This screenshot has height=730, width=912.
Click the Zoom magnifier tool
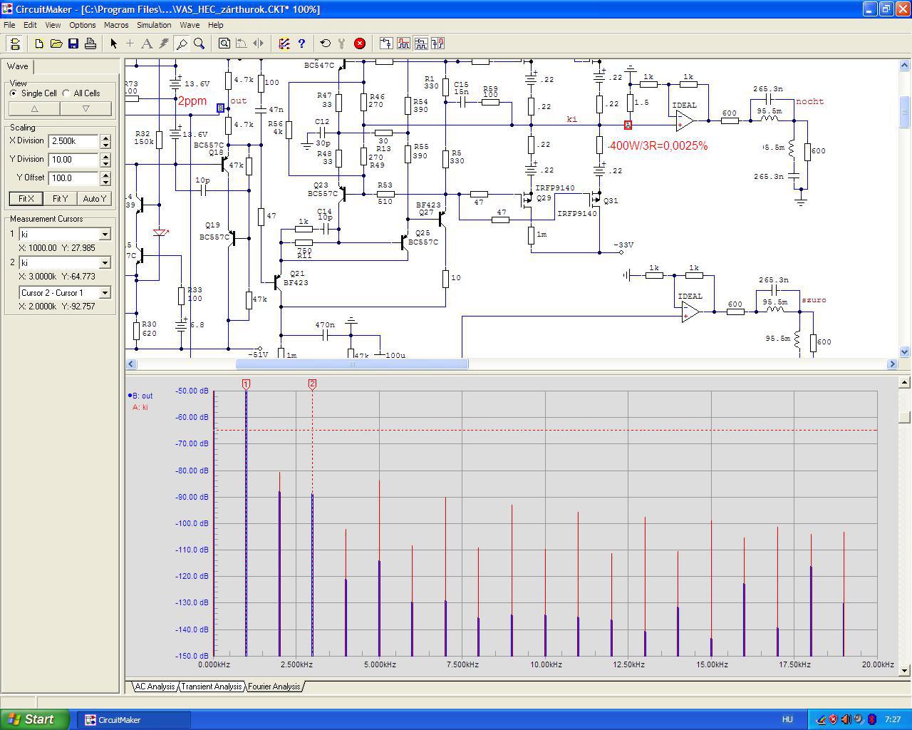pyautogui.click(x=199, y=43)
